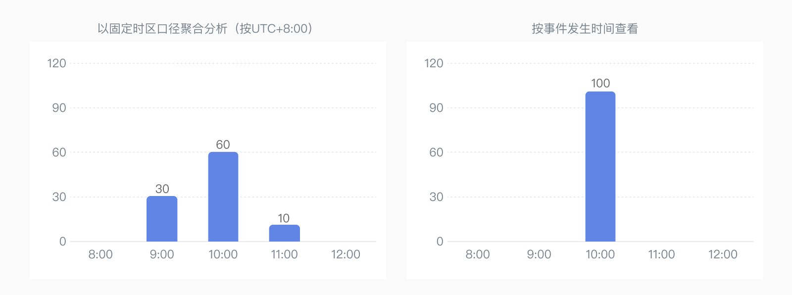Click the 8:00 axis label in right chart
792x295 pixels.
pos(478,254)
